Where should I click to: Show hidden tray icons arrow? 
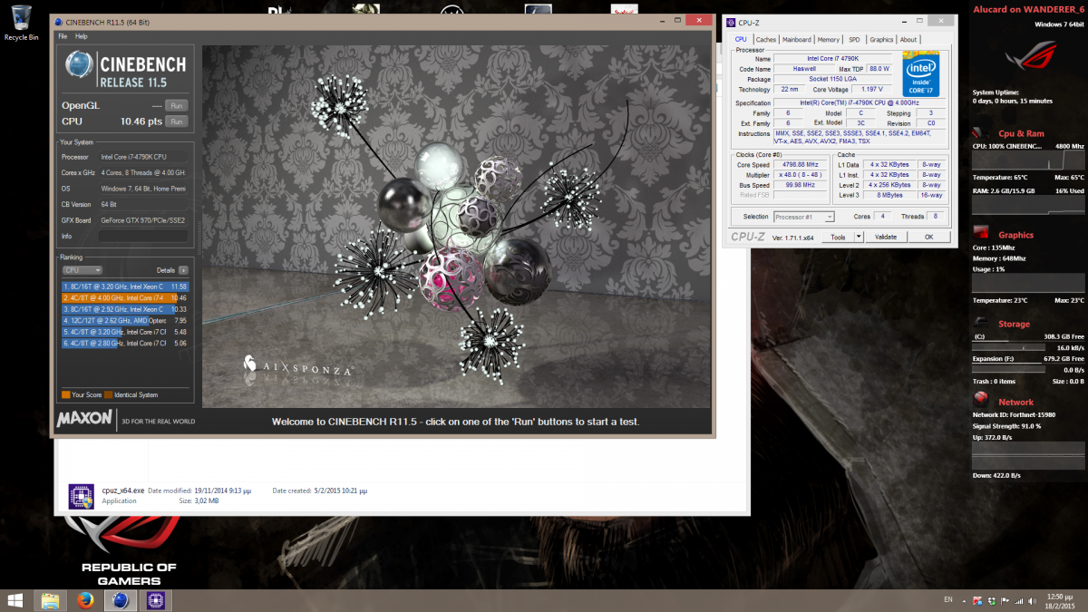tap(962, 600)
